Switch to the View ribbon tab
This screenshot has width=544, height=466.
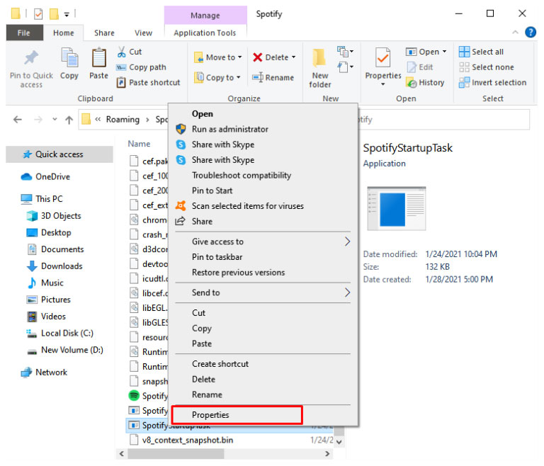tap(143, 33)
